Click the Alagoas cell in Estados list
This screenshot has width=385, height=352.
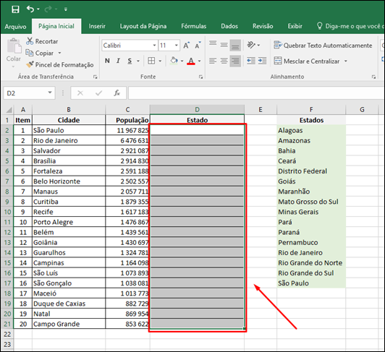pyautogui.click(x=311, y=131)
